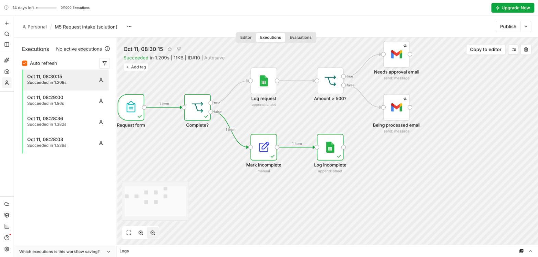538x257 pixels.
Task: Click the executions usage progress bar
Action: pyautogui.click(x=46, y=8)
